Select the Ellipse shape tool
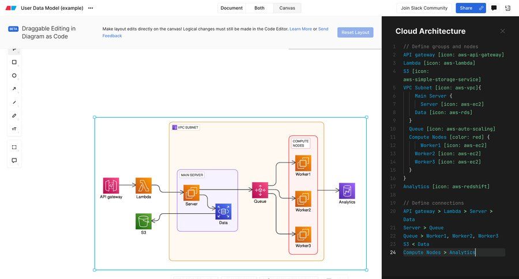Screen dimensions: 519x279 [x=14, y=76]
